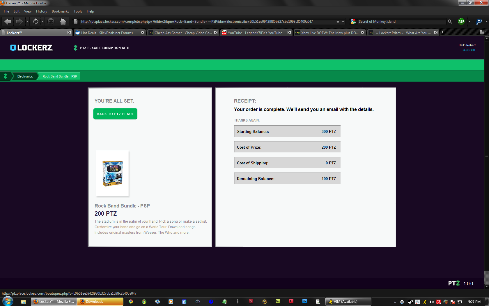Click the Electronics breadcrumb
Image resolution: width=489 pixels, height=306 pixels.
[25, 76]
